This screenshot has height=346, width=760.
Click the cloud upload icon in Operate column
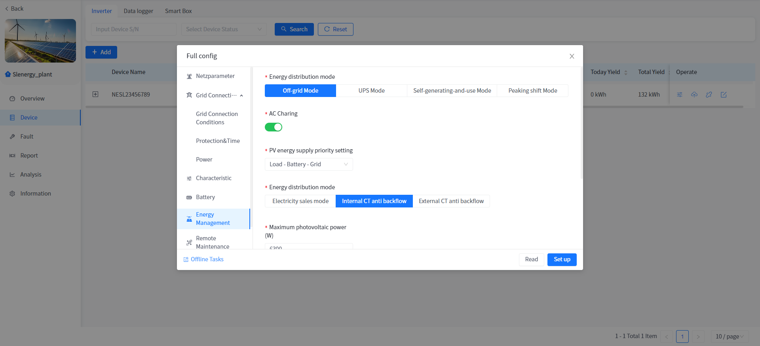[x=694, y=95]
